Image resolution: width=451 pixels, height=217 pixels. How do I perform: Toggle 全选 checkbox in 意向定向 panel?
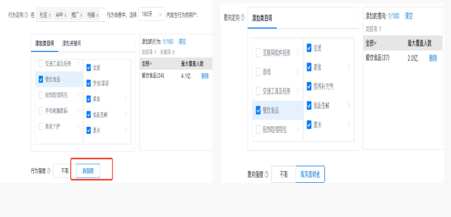coord(309,48)
